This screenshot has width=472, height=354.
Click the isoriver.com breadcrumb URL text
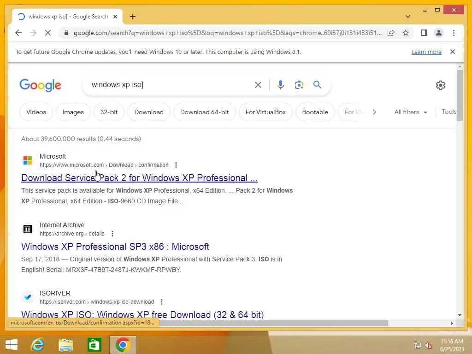pos(97,301)
